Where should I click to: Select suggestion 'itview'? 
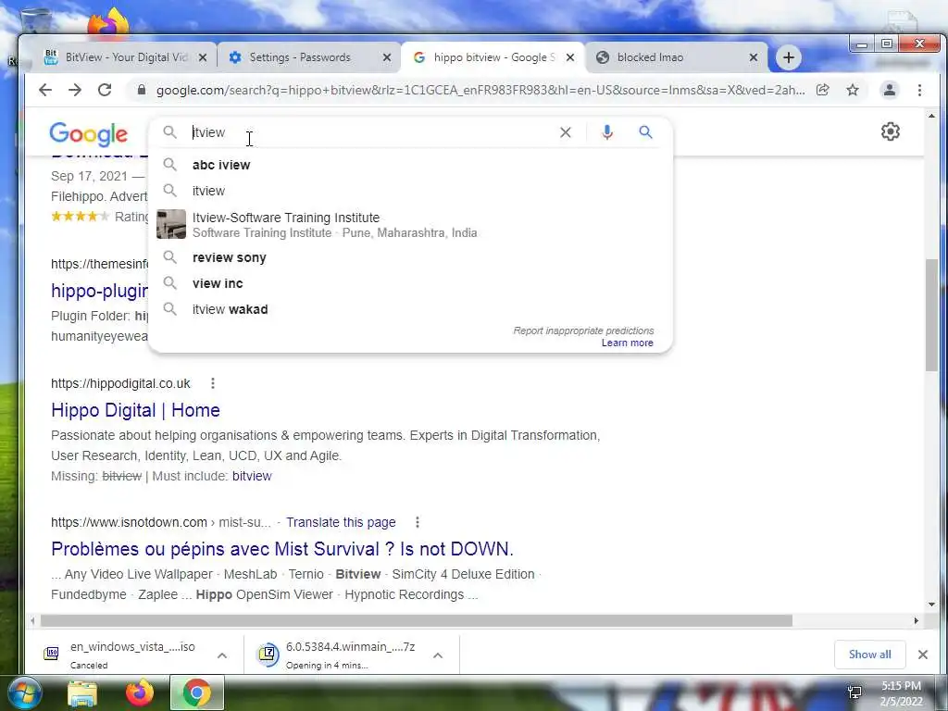410,191
